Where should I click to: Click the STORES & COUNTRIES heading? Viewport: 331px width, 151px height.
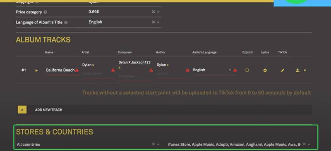[55, 132]
